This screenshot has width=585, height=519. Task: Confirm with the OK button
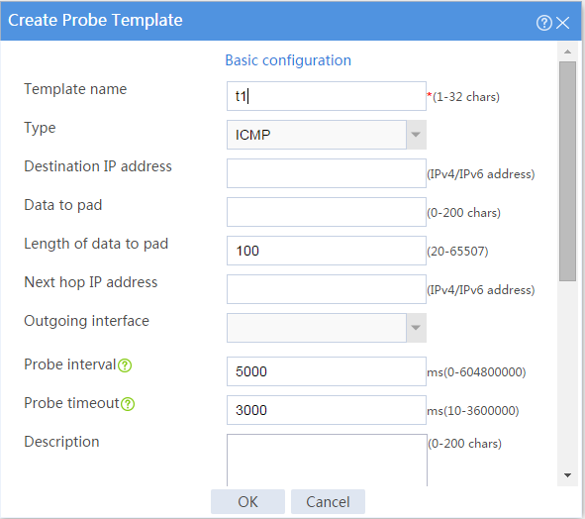(x=247, y=501)
